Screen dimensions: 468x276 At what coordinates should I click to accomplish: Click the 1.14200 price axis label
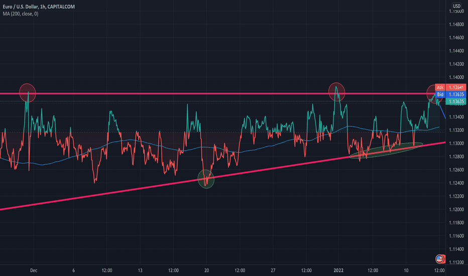pyautogui.click(x=456, y=64)
